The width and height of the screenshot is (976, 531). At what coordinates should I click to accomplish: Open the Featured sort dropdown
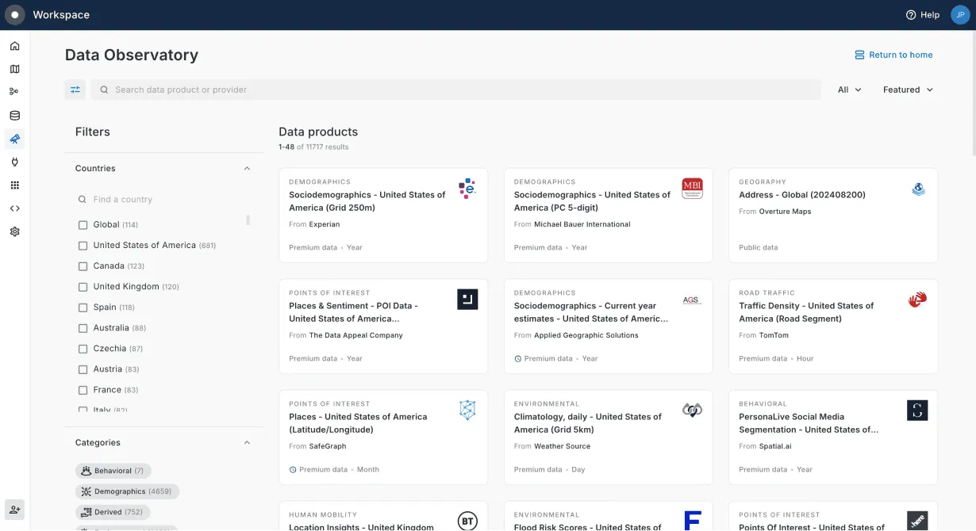(x=907, y=90)
